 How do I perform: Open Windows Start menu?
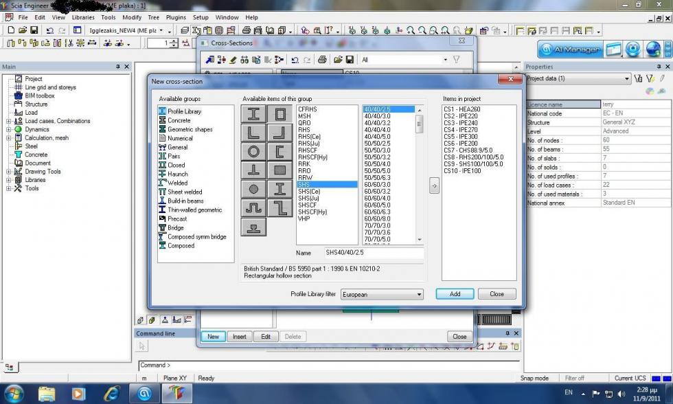point(14,393)
